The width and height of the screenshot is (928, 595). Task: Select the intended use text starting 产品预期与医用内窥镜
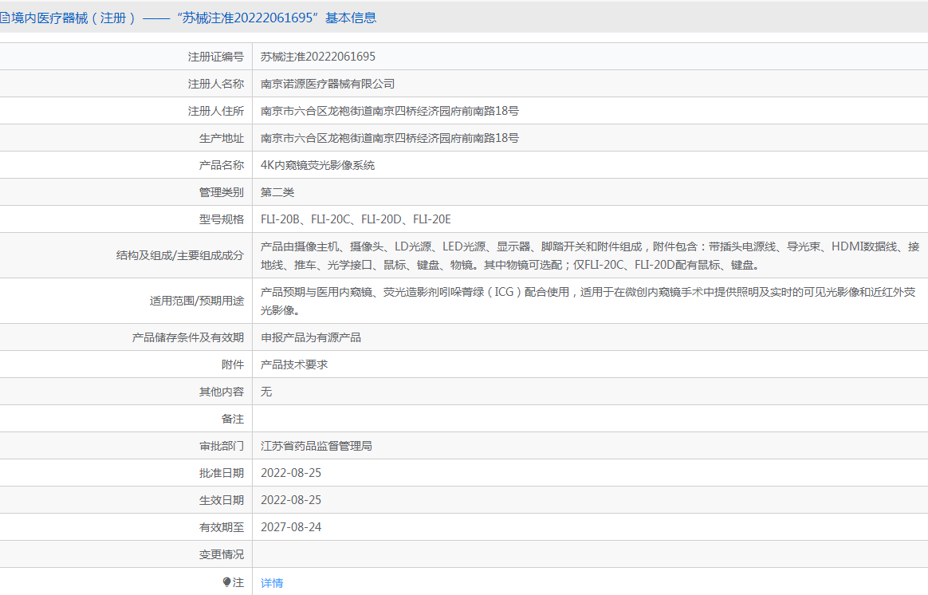588,301
